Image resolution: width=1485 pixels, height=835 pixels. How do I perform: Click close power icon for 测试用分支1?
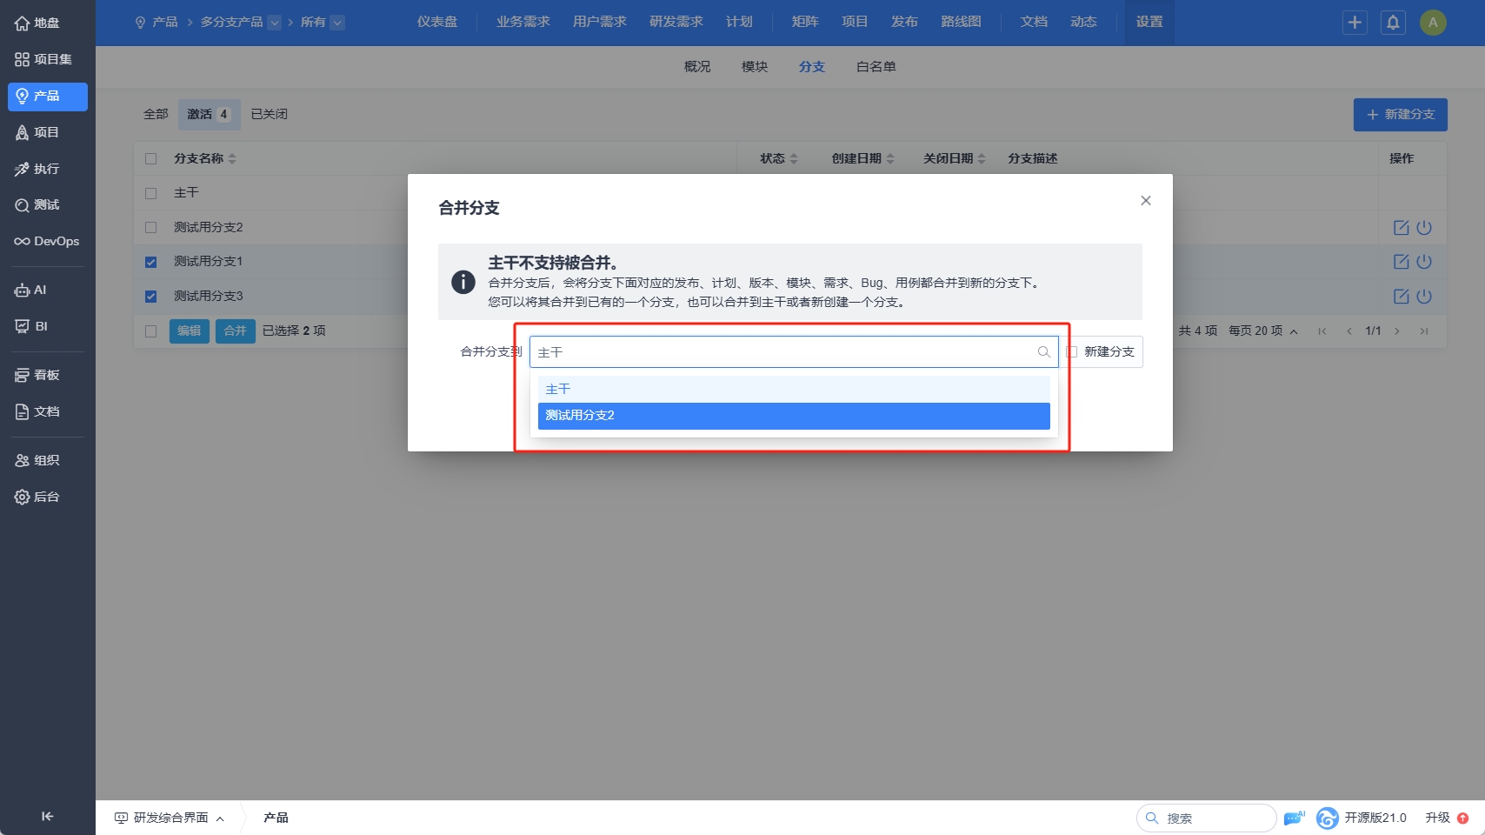click(1424, 262)
